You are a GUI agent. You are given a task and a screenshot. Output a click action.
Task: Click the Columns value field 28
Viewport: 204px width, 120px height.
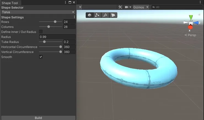pos(69,27)
